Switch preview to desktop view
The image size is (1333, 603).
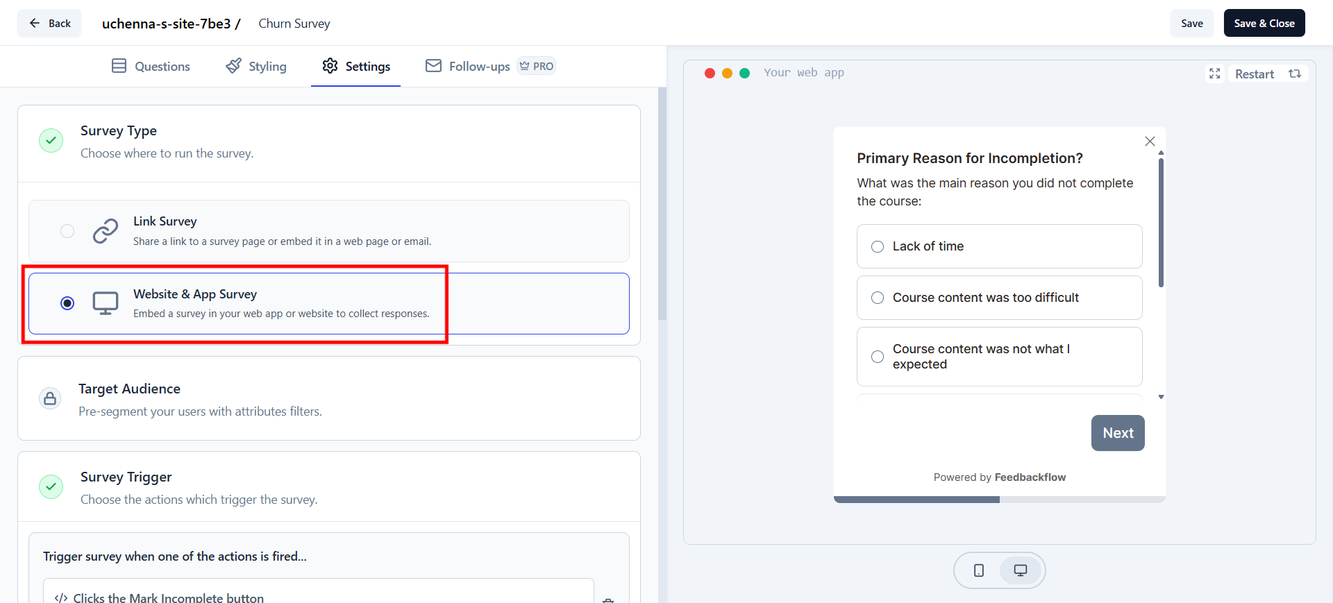pos(1021,570)
